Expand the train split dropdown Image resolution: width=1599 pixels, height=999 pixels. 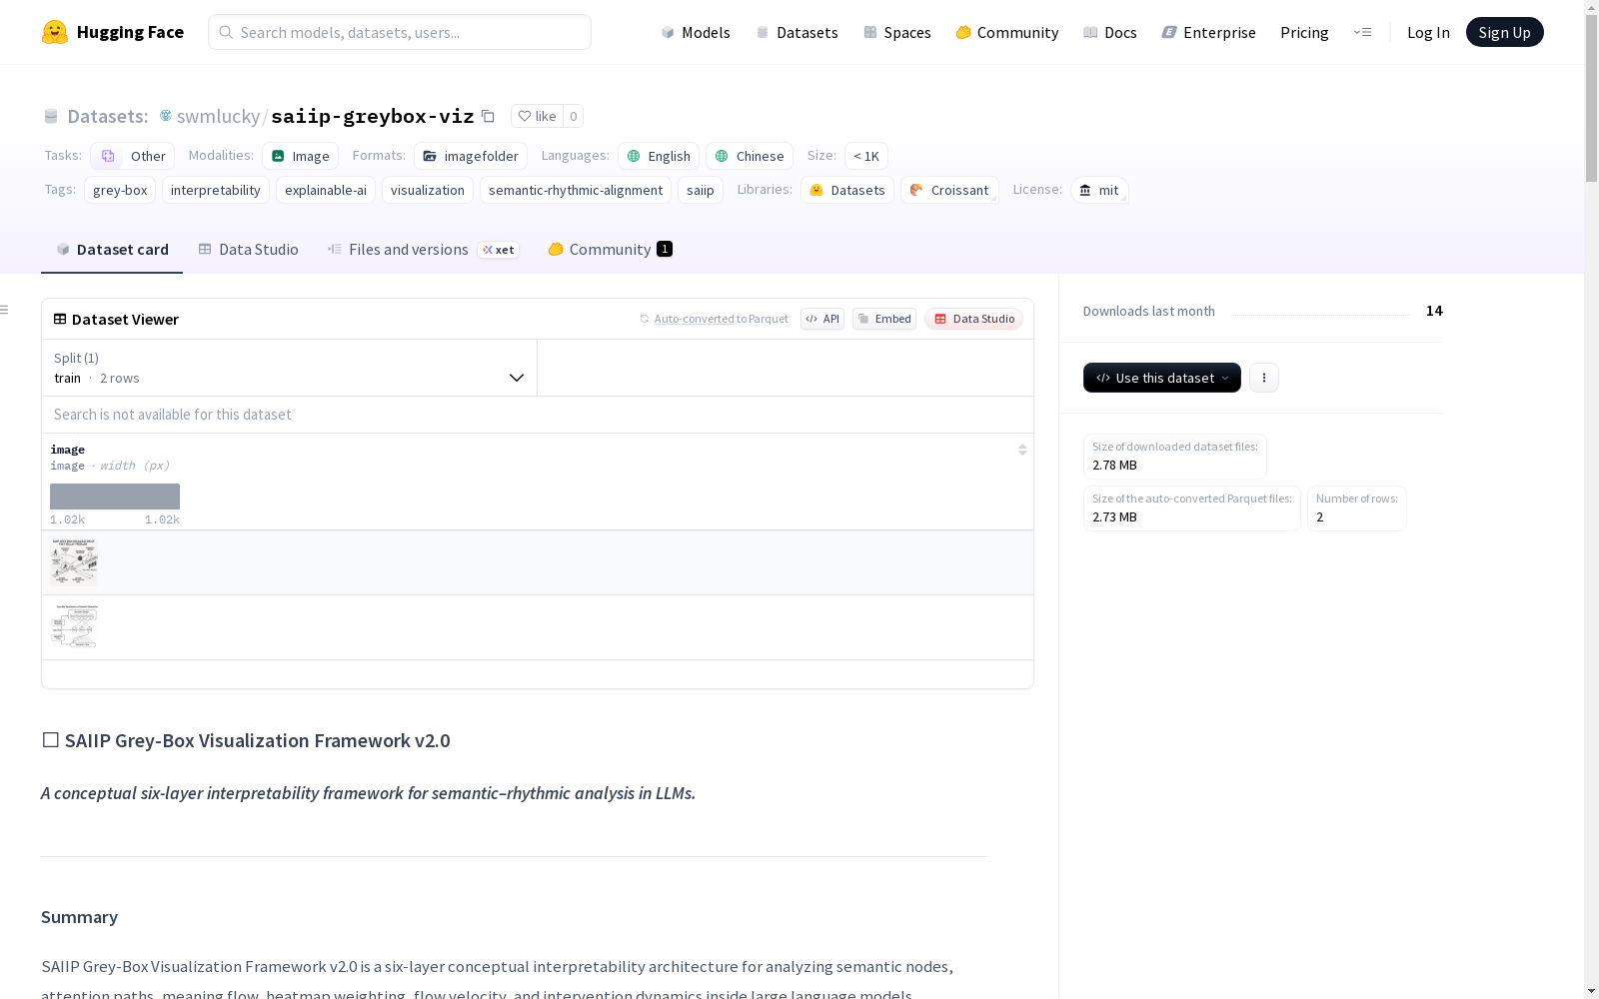coord(289,368)
